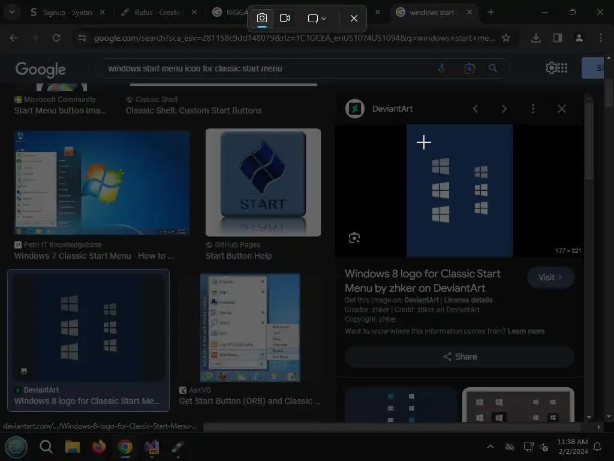The width and height of the screenshot is (614, 461).
Task: Select the screenshot camera mode in snipping bar
Action: point(262,19)
